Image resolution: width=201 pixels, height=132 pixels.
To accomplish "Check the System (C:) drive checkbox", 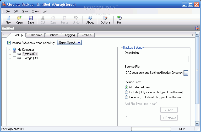I will pos(15,54).
